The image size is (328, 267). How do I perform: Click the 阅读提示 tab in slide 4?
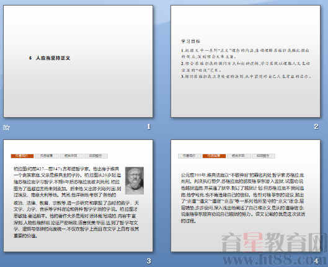263,156
